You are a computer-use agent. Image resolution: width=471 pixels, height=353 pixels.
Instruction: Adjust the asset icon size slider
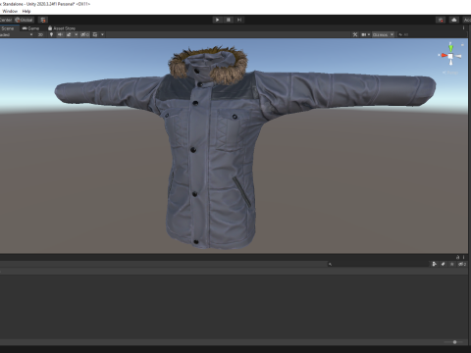tap(454, 342)
